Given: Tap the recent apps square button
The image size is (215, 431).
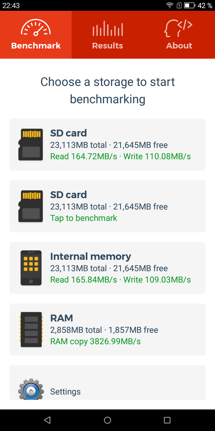Looking at the screenshot, I should [x=167, y=420].
